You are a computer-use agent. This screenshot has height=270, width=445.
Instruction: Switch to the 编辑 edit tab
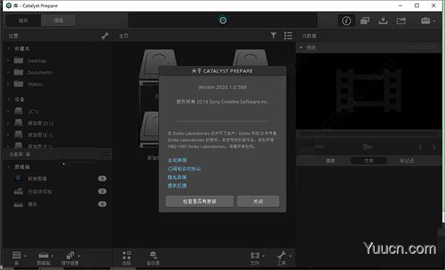[x=59, y=21]
